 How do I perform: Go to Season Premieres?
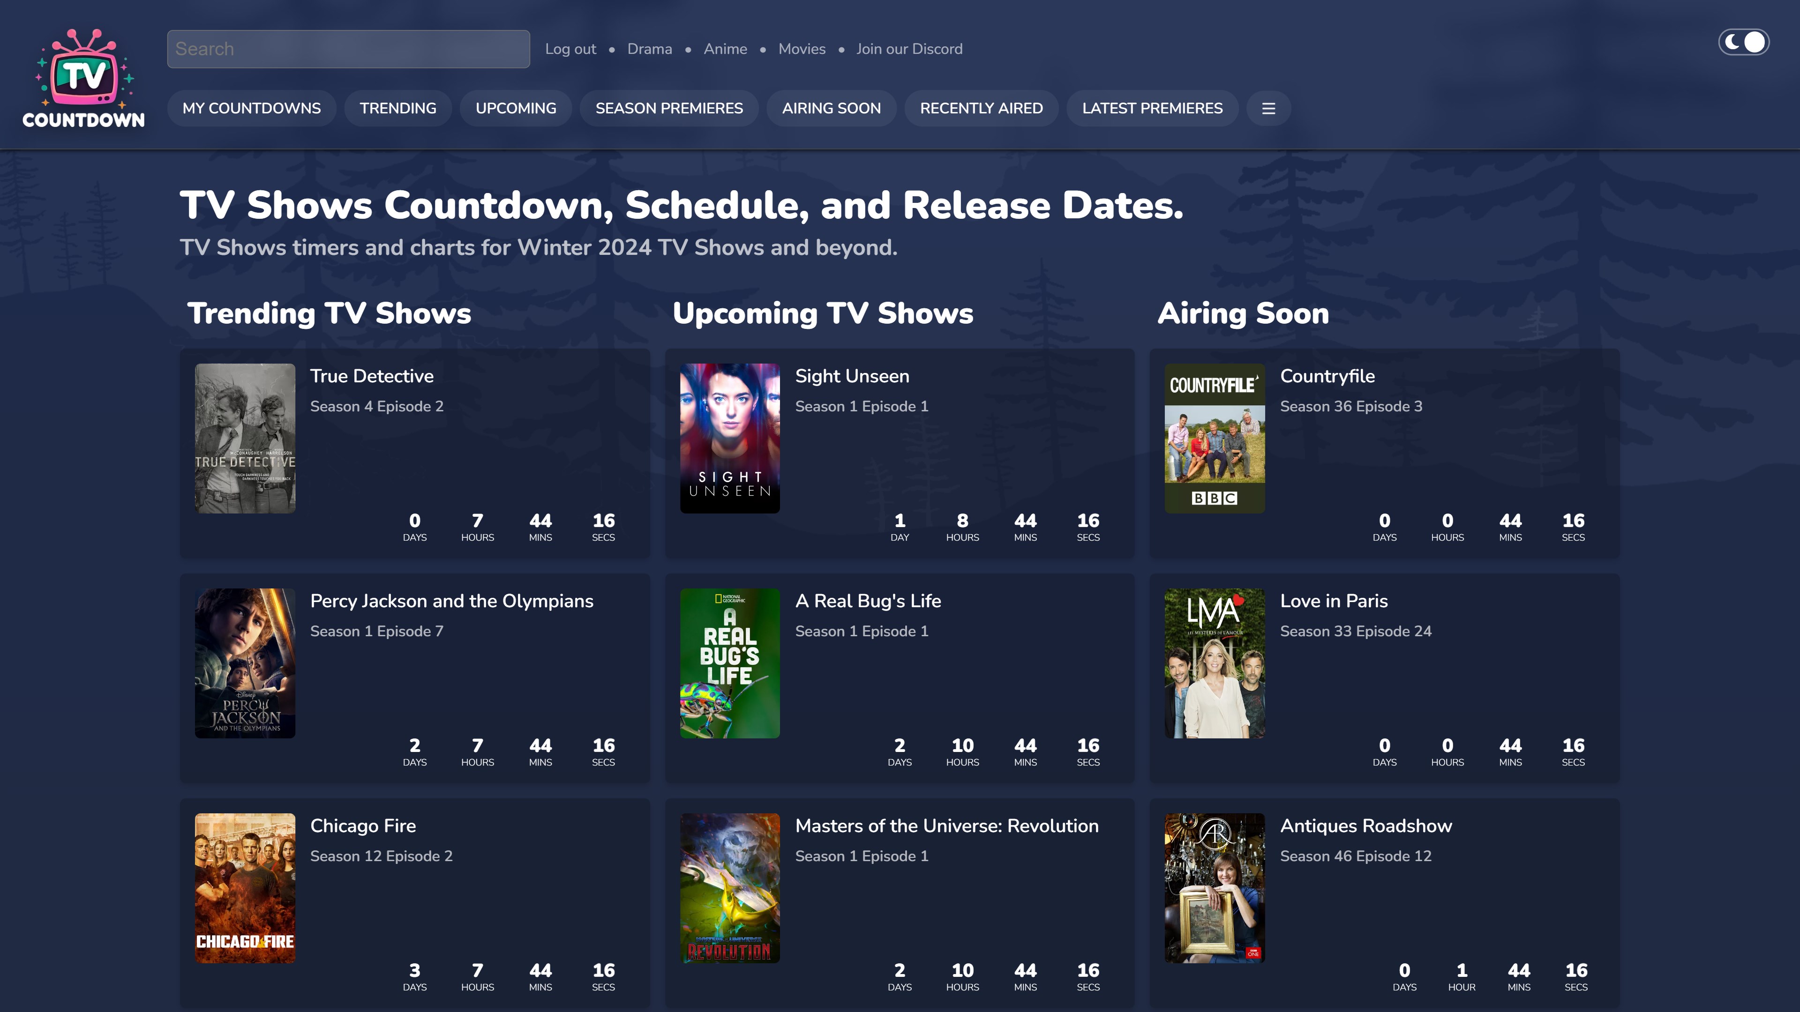click(x=669, y=108)
